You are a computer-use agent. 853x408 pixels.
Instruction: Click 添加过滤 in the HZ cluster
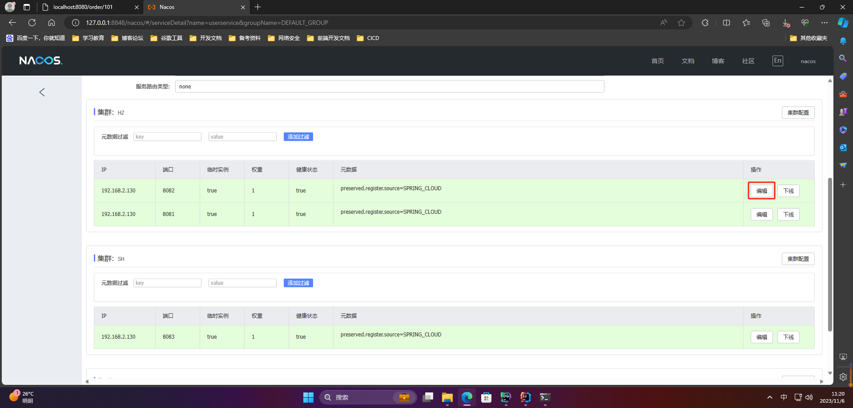298,137
